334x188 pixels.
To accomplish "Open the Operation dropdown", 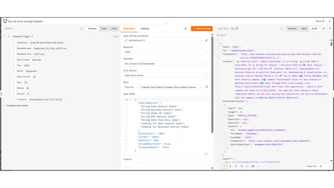I will (165, 64).
